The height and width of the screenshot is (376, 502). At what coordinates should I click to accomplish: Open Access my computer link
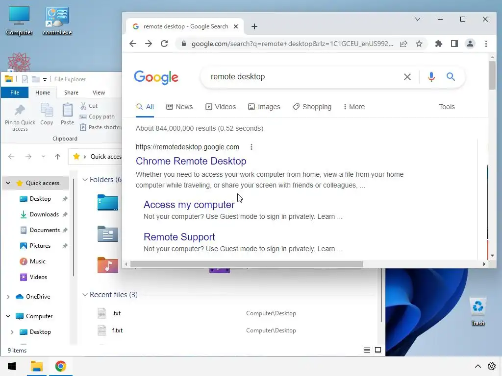click(189, 205)
